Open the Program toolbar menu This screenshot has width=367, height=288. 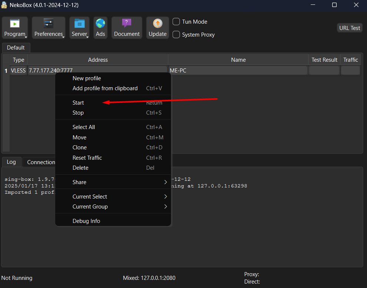(15, 28)
